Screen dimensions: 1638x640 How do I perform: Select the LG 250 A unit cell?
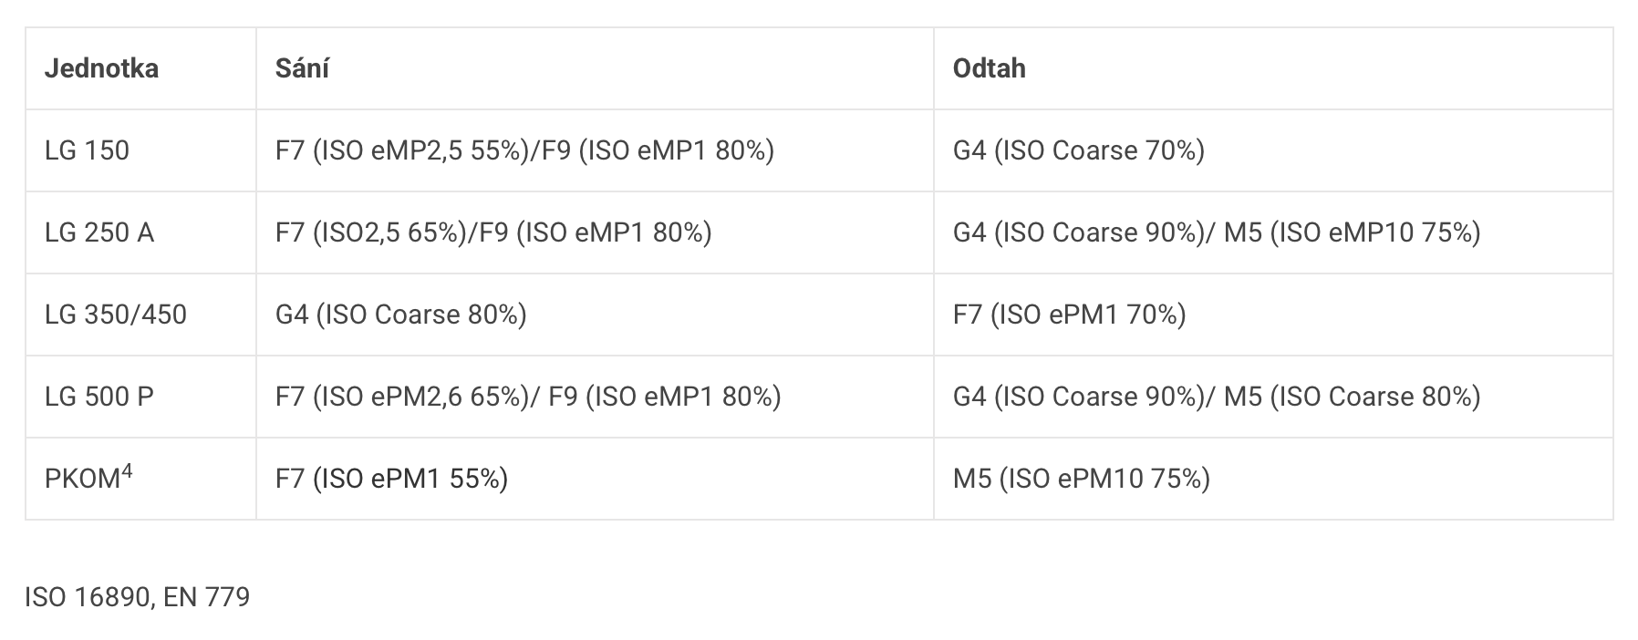(x=99, y=232)
